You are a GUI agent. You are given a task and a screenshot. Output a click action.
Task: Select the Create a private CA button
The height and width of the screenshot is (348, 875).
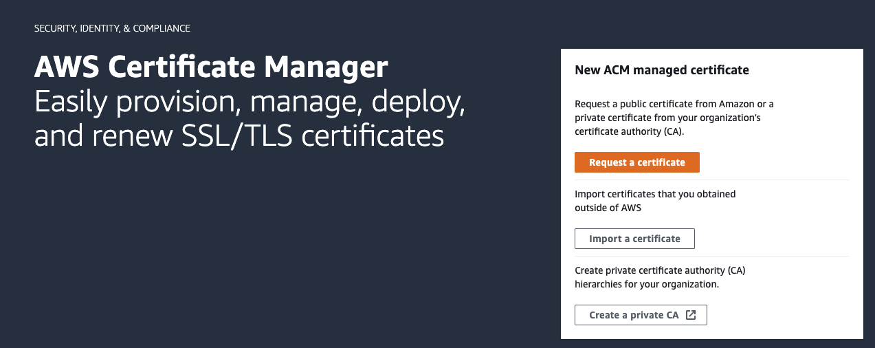click(x=641, y=315)
